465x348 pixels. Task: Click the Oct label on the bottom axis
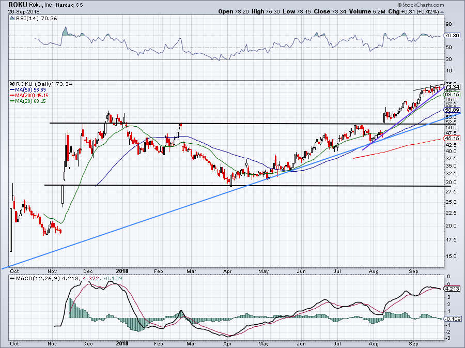tap(14, 344)
